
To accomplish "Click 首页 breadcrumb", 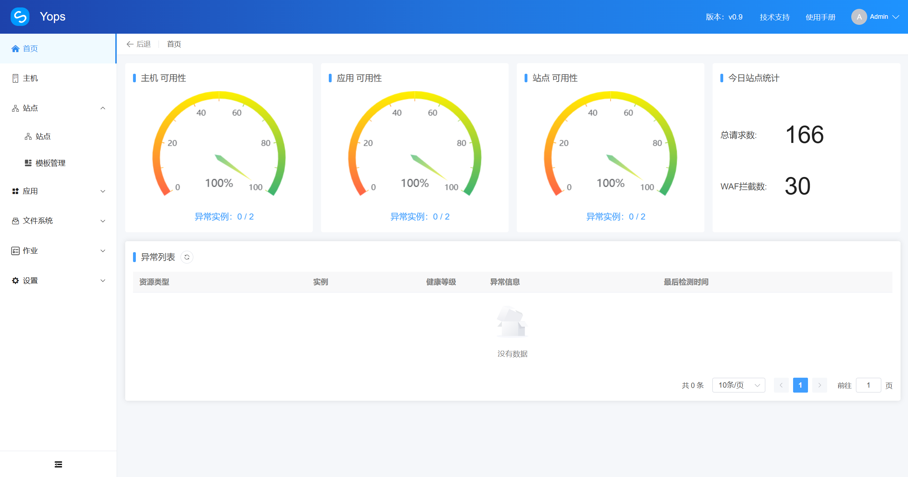I will (174, 44).
